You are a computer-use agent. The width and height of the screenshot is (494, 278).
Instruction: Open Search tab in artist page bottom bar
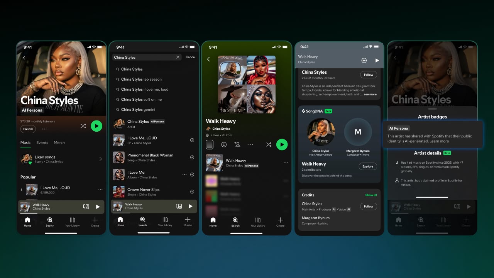tap(50, 222)
